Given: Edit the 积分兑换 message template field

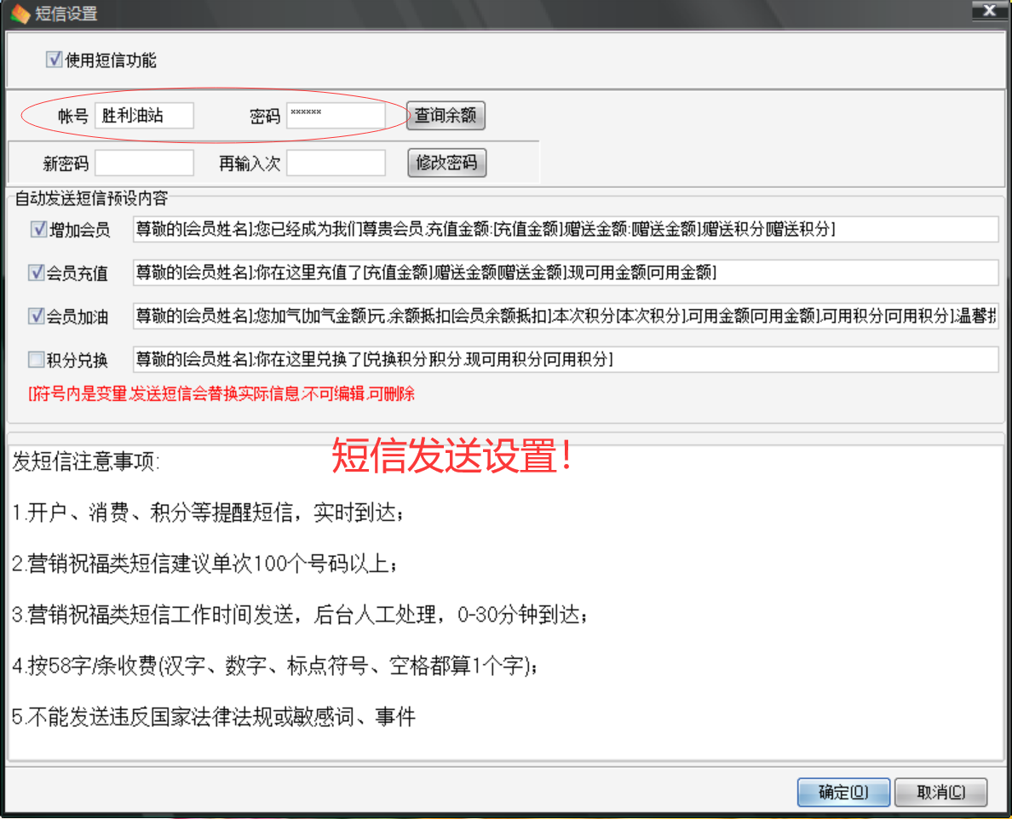Looking at the screenshot, I should tap(566, 359).
